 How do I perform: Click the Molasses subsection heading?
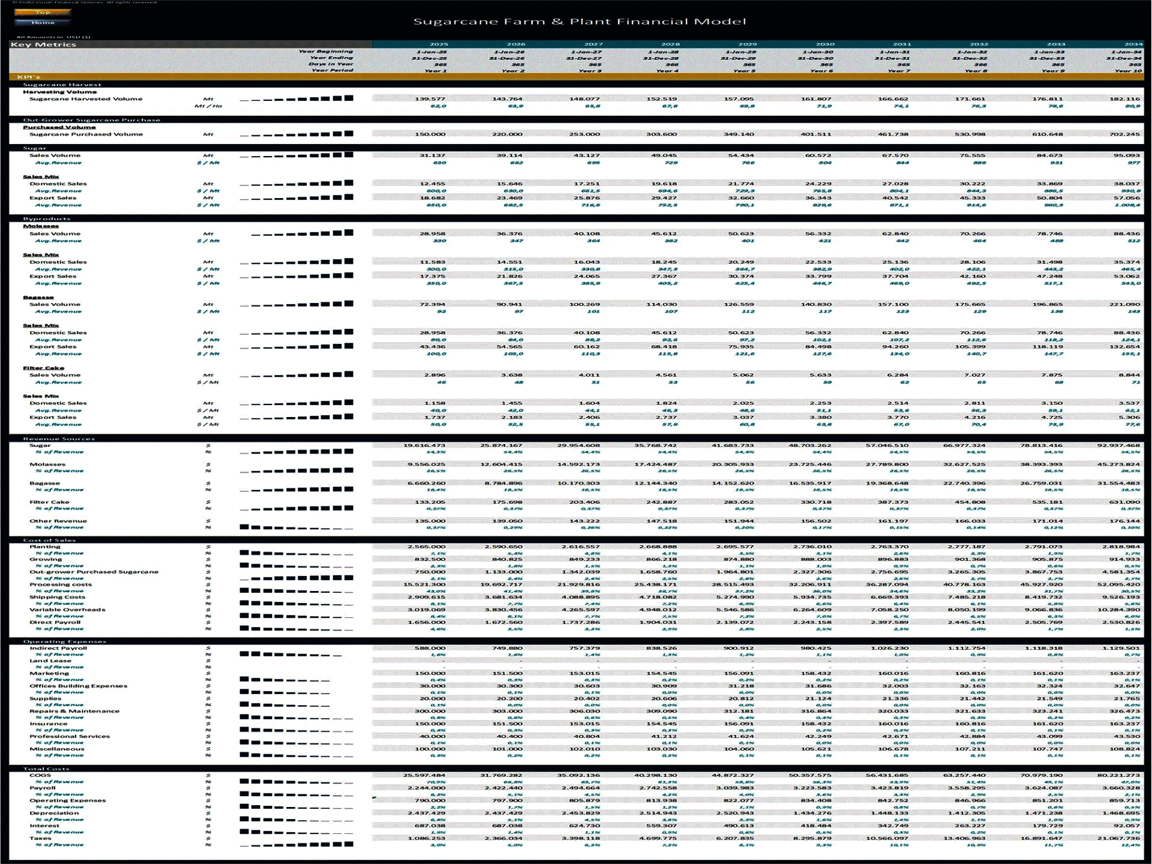coord(41,226)
